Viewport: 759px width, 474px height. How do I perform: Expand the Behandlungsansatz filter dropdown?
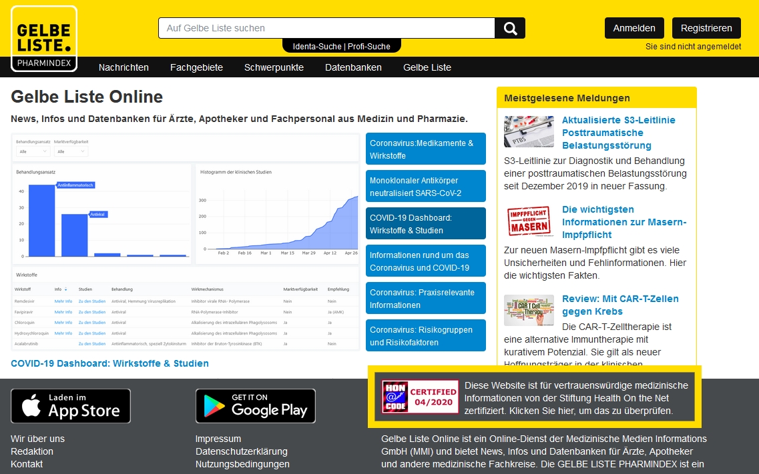pos(32,151)
